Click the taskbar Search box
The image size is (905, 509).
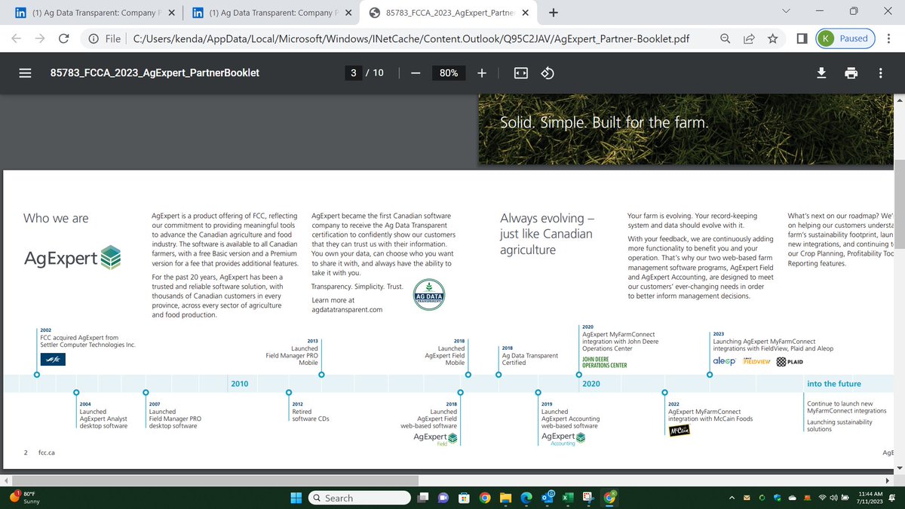[360, 498]
